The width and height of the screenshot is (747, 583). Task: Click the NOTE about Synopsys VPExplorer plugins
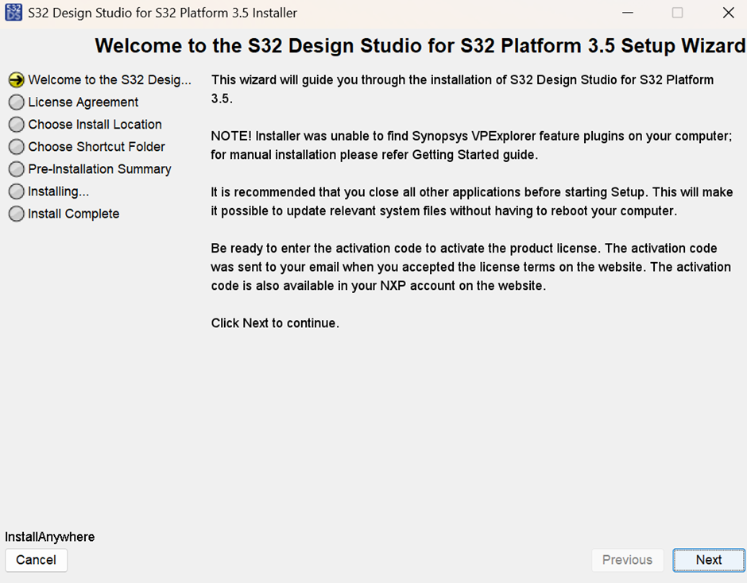(x=471, y=145)
